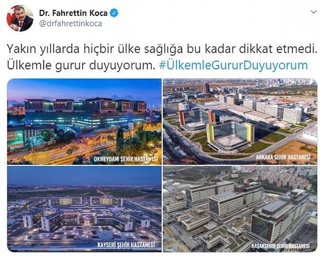Open the #ÜlkemleGururDuyuyorum hashtag
Viewport: 320px width, 256px height.
pyautogui.click(x=233, y=65)
